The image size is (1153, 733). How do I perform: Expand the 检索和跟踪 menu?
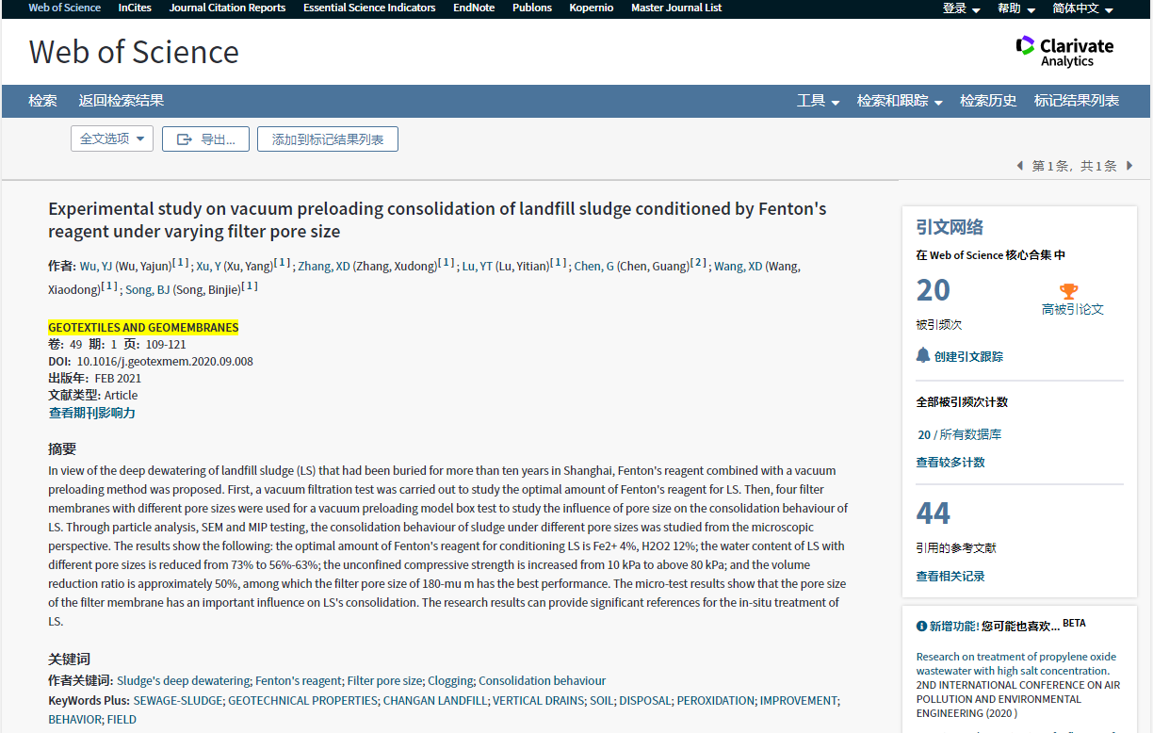tap(899, 101)
